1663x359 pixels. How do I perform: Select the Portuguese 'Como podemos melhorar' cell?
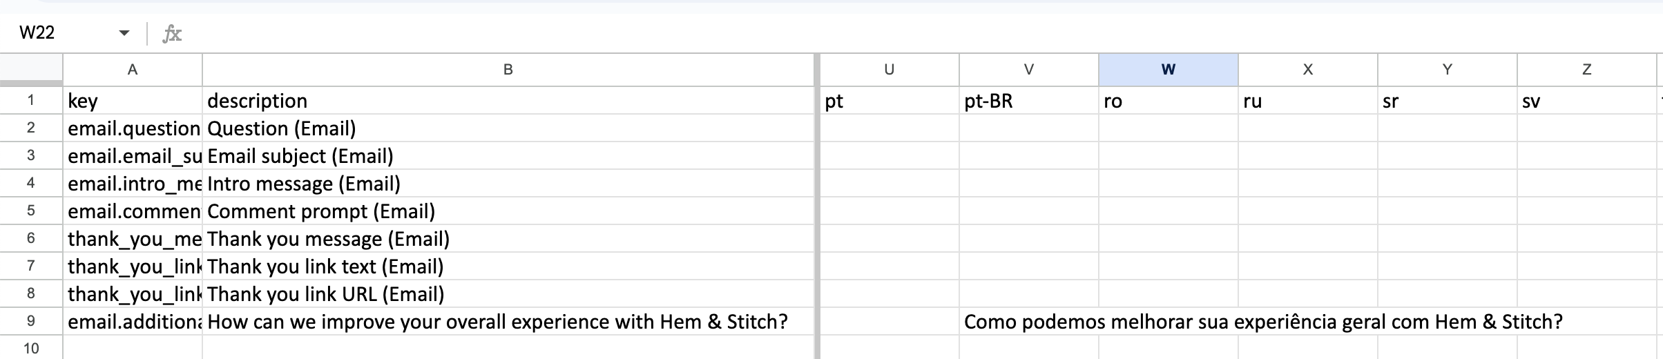point(1029,322)
